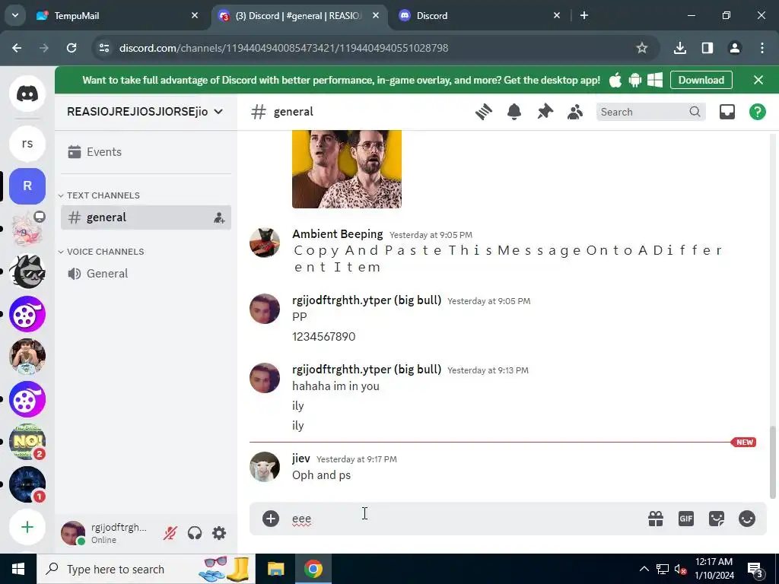Toggle microphone mute
779x584 pixels.
point(170,533)
